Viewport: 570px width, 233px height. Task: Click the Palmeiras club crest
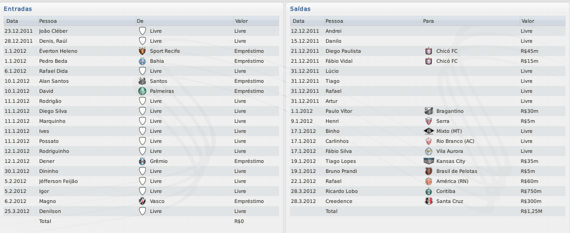click(142, 91)
